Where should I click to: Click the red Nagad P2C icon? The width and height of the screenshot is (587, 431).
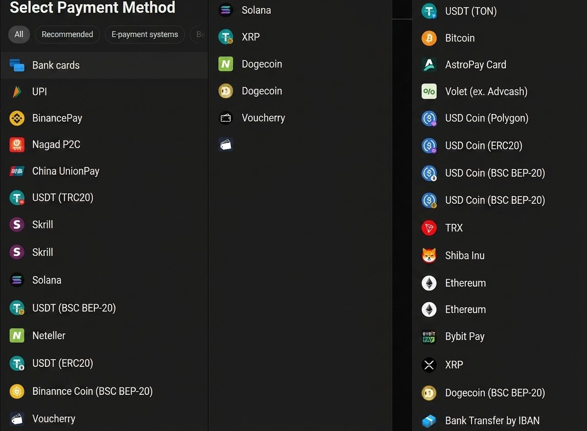coord(17,144)
